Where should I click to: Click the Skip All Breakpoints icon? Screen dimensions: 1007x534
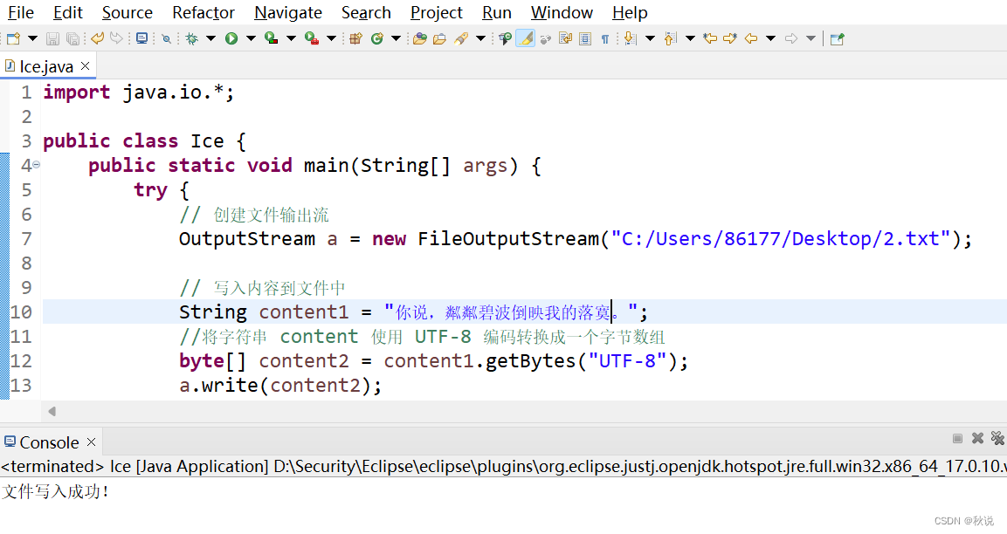[x=166, y=39]
